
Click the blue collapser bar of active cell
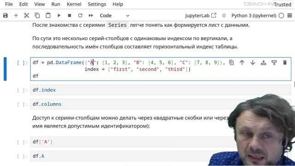point(5,69)
